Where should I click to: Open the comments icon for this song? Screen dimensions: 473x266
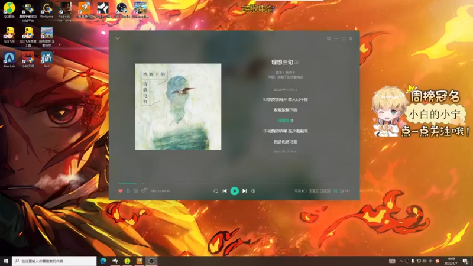point(144,190)
